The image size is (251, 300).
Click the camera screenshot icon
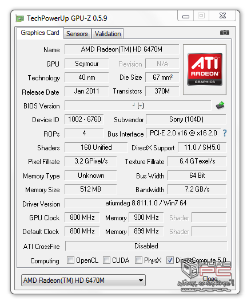click(225, 33)
